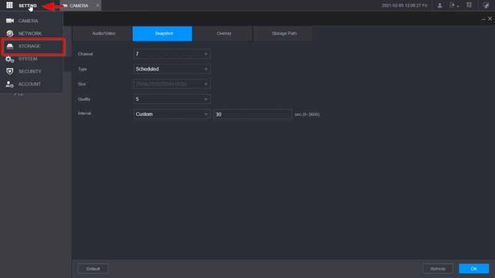
Task: Select the CAMERA tab in top bar
Action: click(x=79, y=6)
